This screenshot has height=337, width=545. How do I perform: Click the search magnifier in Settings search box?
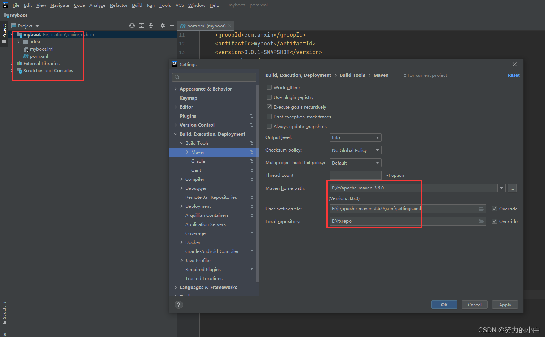(177, 77)
